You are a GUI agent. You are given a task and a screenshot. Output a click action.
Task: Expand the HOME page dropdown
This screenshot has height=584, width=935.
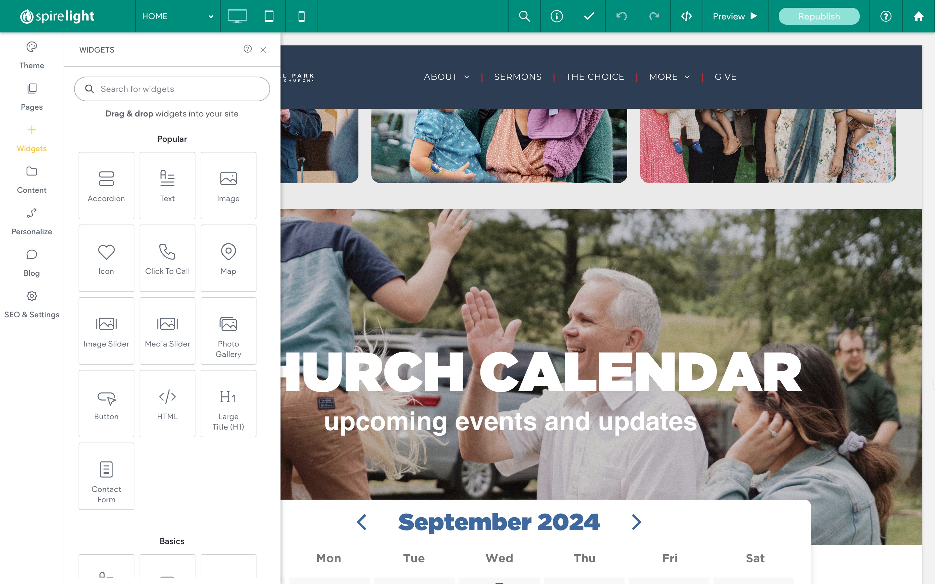coord(177,16)
